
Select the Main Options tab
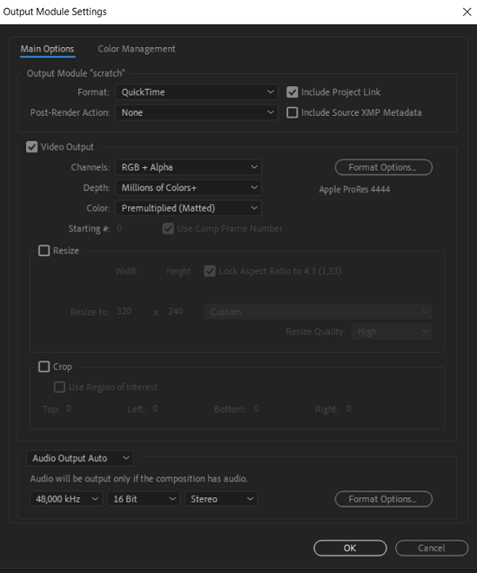47,49
